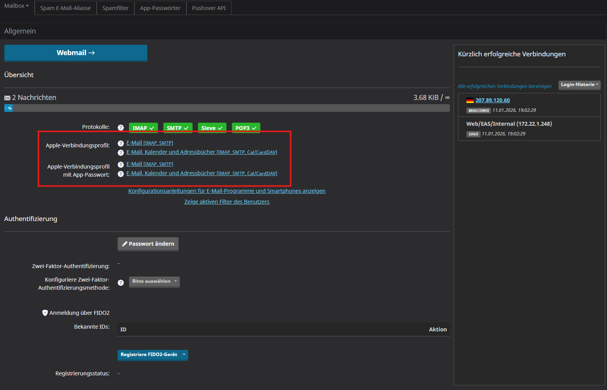
Task: Open the App-Passwörter tab
Action: pyautogui.click(x=160, y=8)
